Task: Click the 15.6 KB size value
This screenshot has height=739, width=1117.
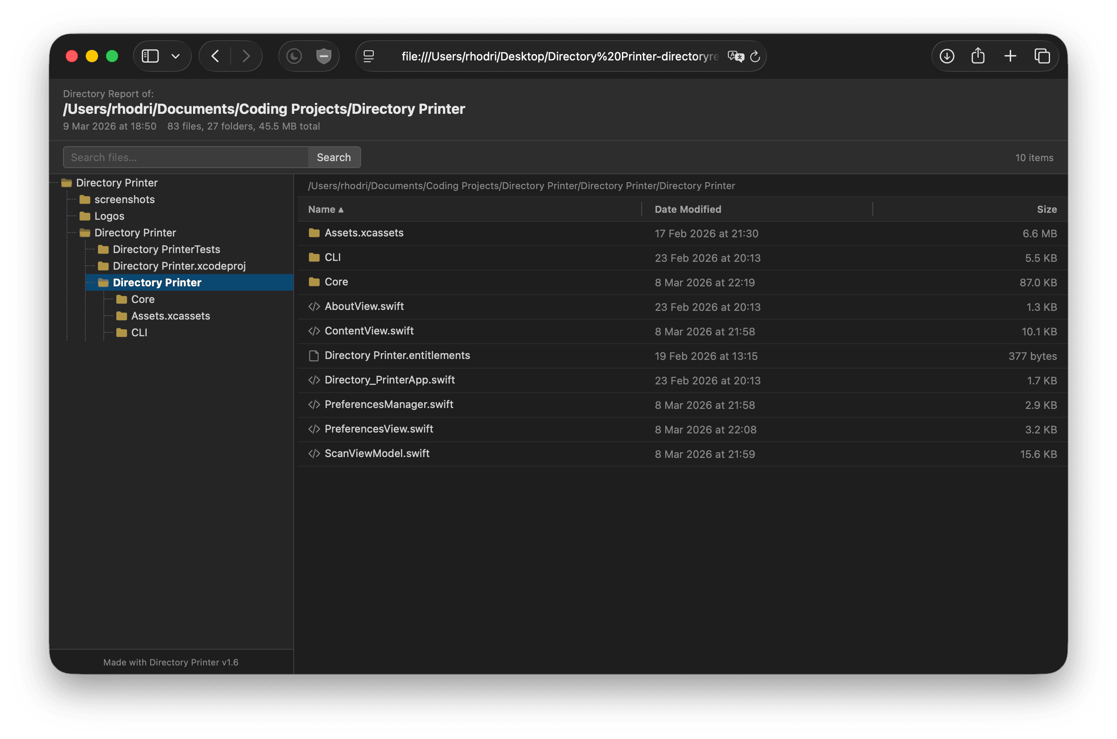Action: point(1038,454)
